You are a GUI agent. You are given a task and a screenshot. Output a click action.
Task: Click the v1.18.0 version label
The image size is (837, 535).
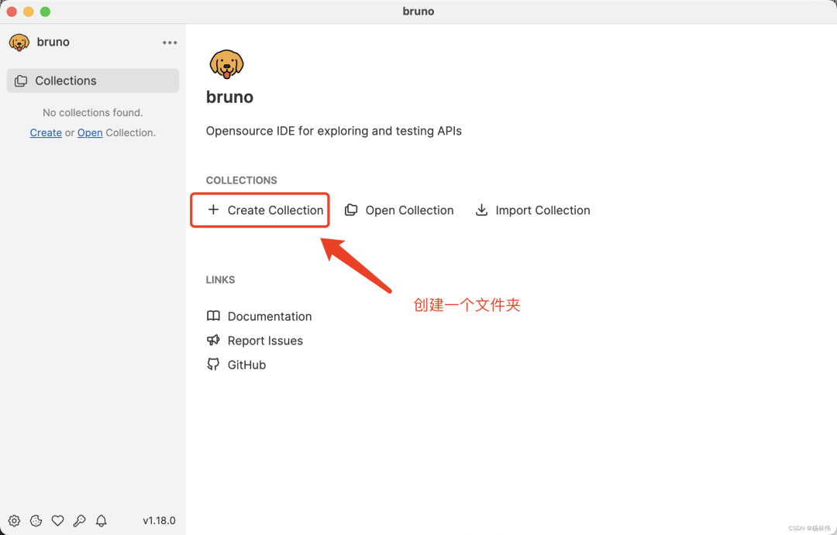point(159,520)
